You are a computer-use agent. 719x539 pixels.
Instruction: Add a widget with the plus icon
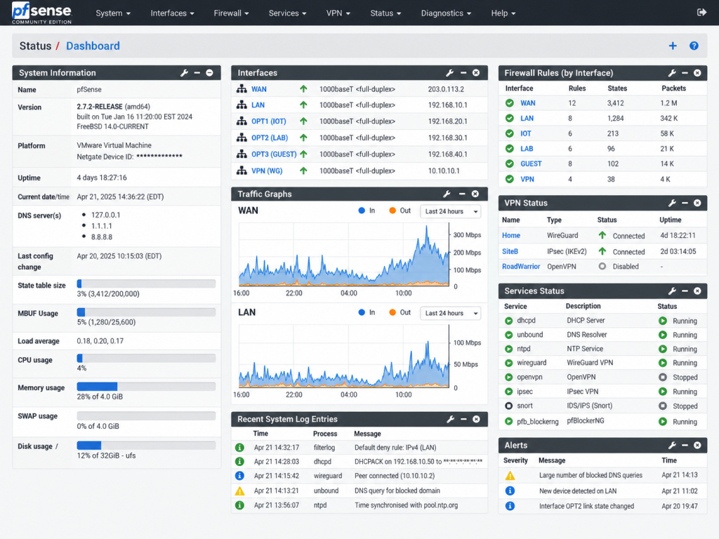[x=672, y=46]
